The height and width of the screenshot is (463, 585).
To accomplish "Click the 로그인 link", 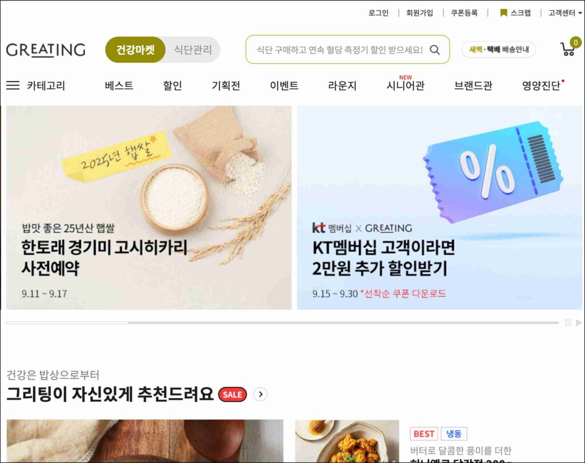I will [x=378, y=13].
